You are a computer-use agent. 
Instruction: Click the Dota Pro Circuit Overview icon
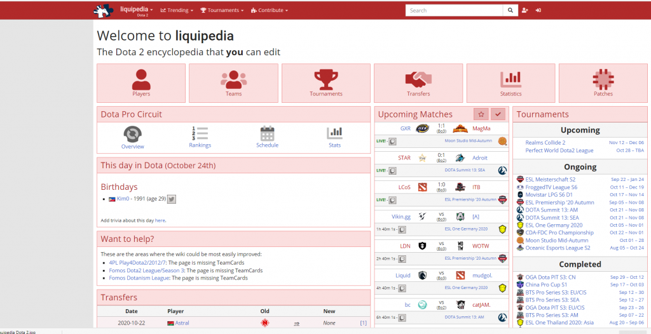132,134
